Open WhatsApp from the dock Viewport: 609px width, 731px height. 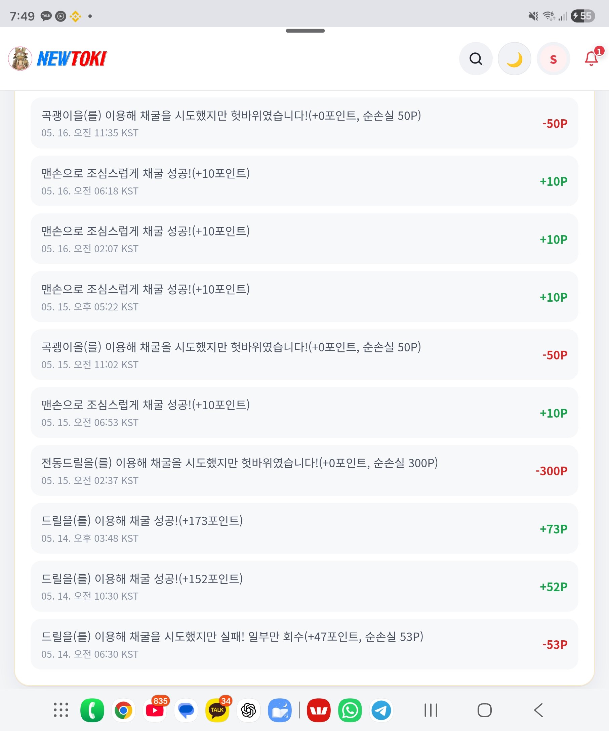point(350,710)
